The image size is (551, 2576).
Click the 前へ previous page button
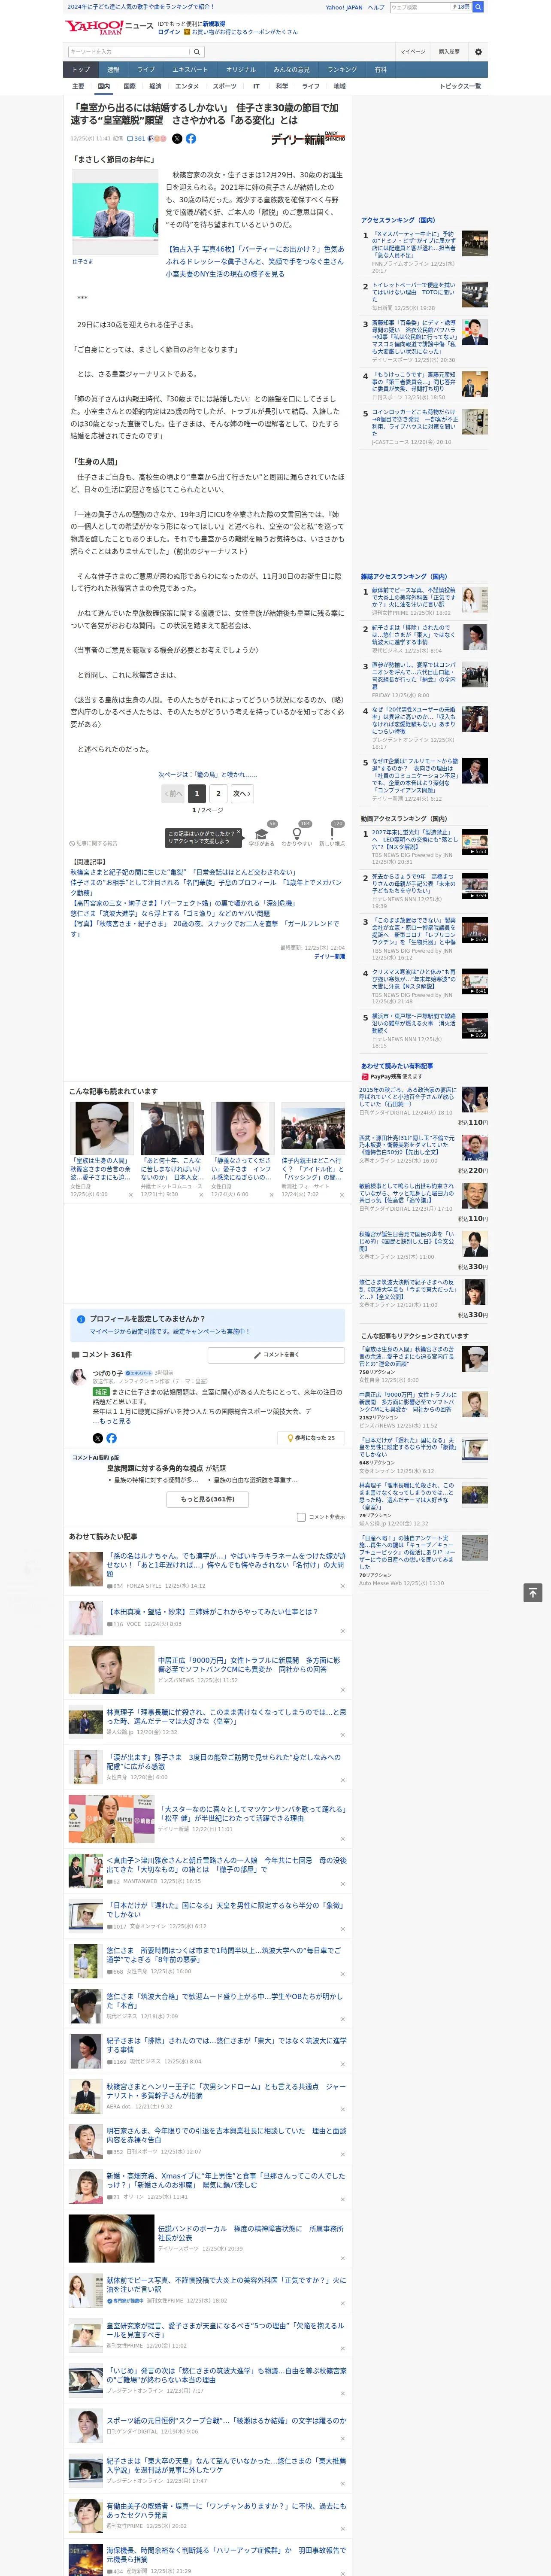(x=173, y=793)
